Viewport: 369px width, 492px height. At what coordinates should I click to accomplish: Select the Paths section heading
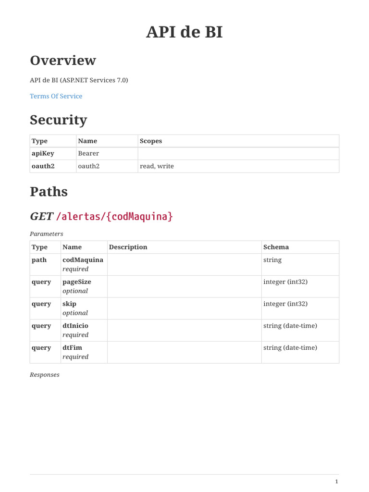click(x=49, y=192)
